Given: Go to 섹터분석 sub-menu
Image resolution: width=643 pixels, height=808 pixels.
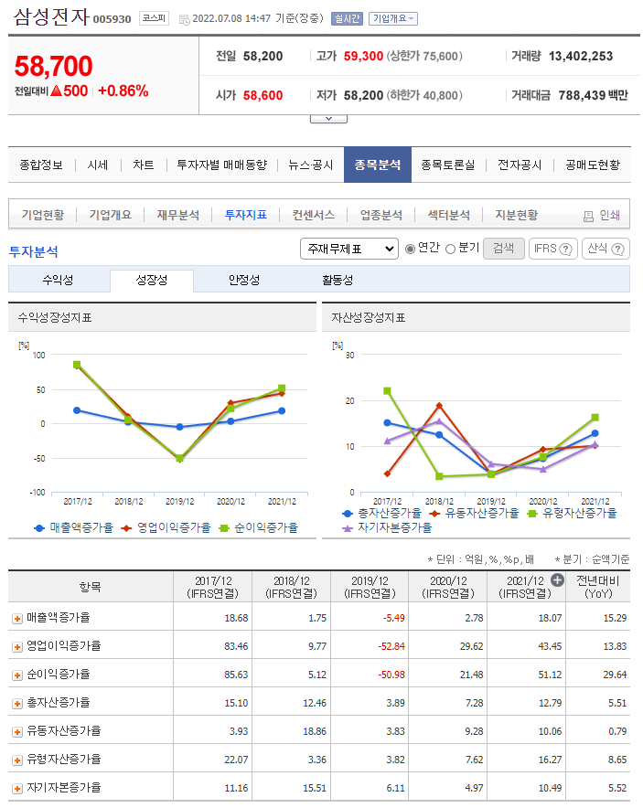Looking at the screenshot, I should (448, 215).
